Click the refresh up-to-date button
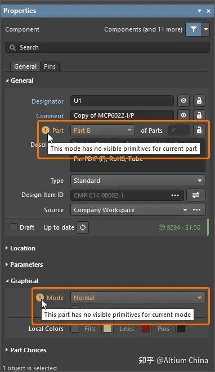Viewport: 215px width, 372px height. tap(83, 227)
